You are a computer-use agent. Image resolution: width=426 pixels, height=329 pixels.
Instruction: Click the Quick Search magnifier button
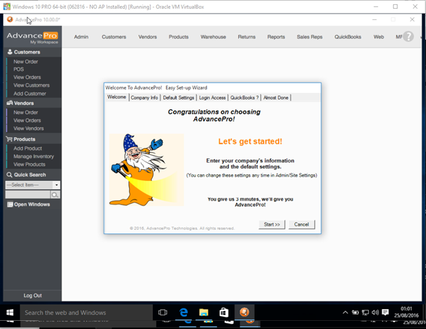coord(55,195)
